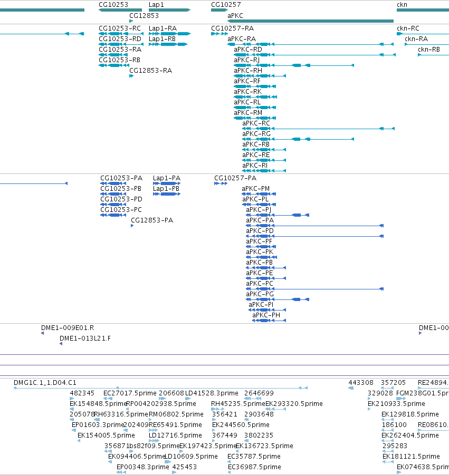Click the 186100 EST label
Image resolution: width=449 pixels, height=475 pixels.
[394, 425]
